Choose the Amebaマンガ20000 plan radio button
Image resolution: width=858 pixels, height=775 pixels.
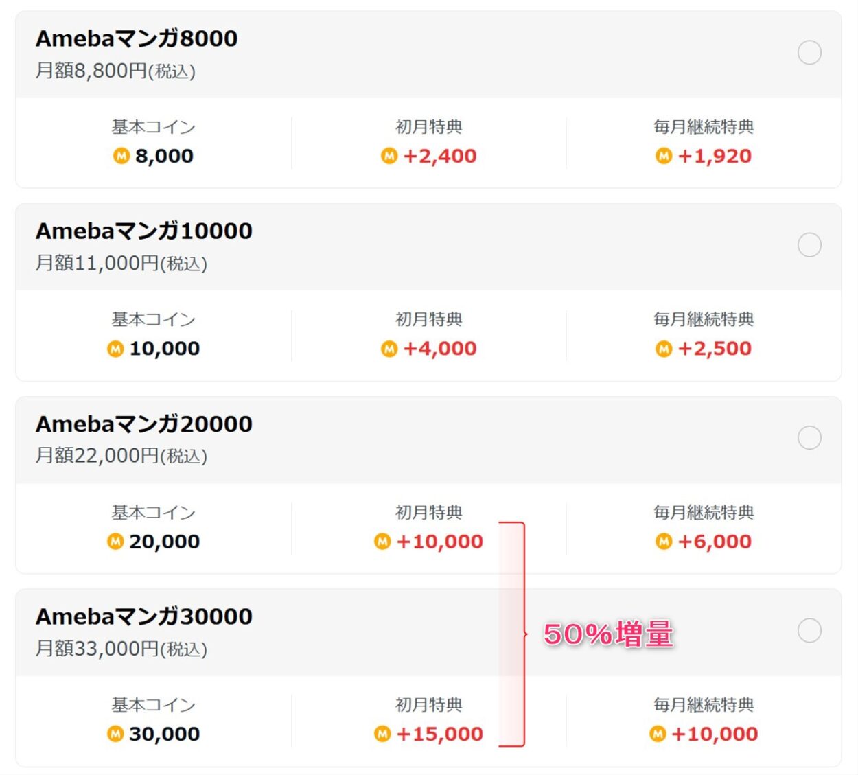tap(809, 437)
